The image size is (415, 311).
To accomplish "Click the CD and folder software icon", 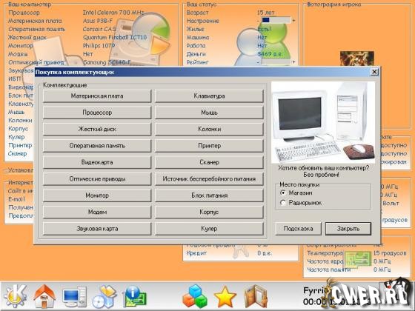I will 104,297.
